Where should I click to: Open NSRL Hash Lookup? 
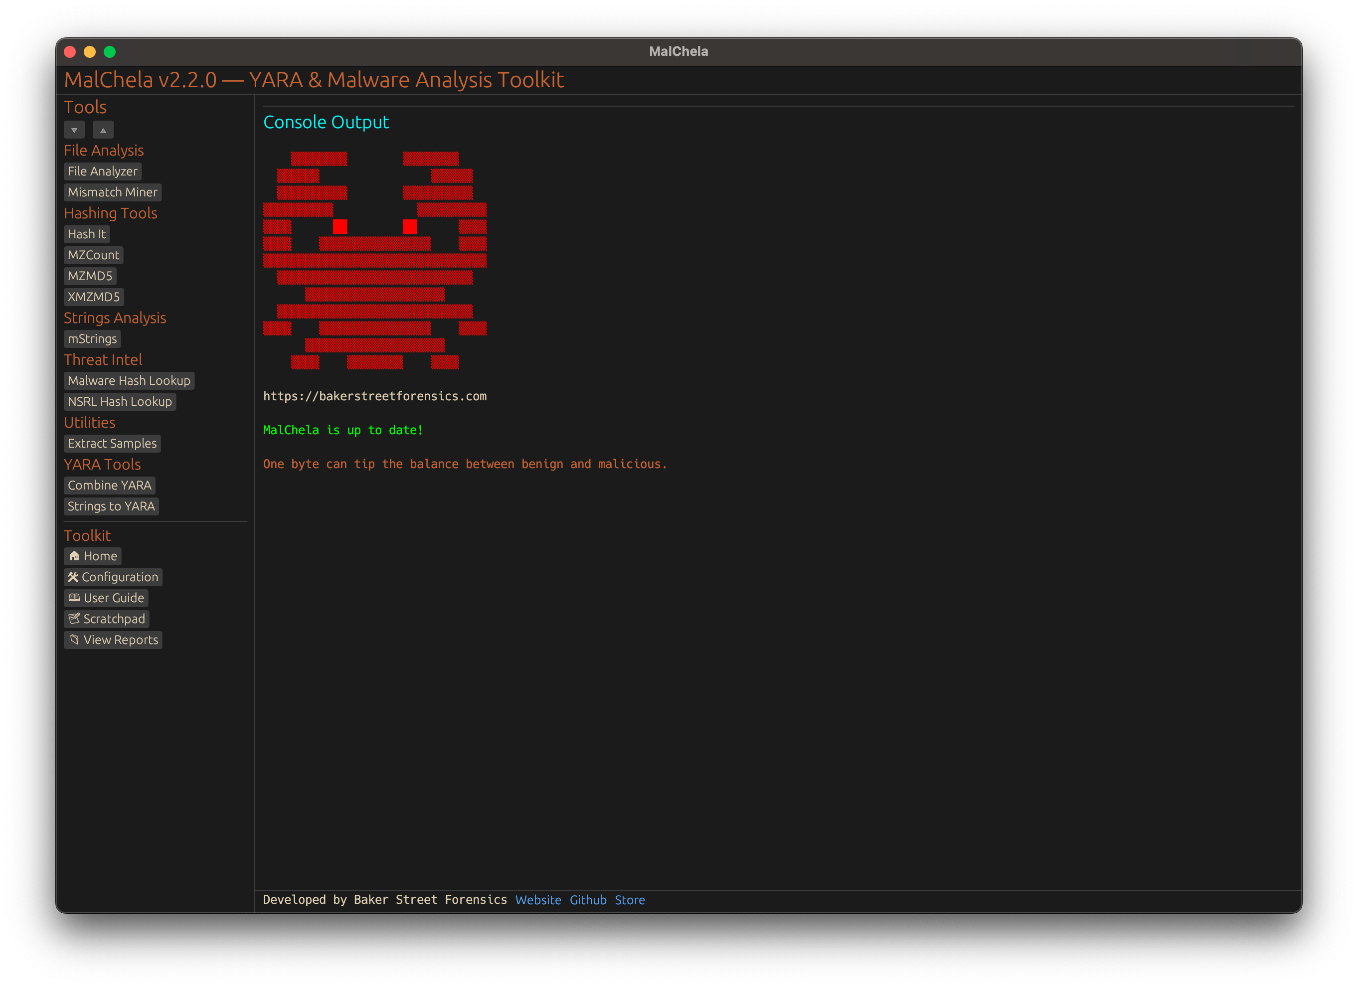(x=120, y=402)
